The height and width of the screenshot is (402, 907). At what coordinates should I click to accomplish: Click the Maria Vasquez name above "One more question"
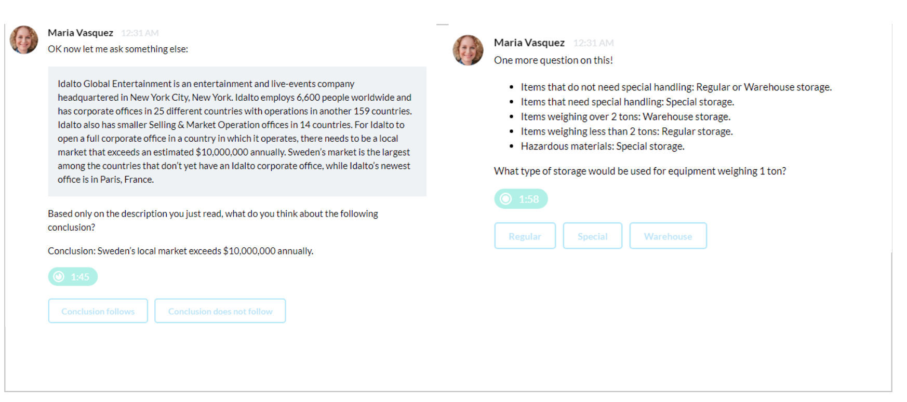[529, 43]
